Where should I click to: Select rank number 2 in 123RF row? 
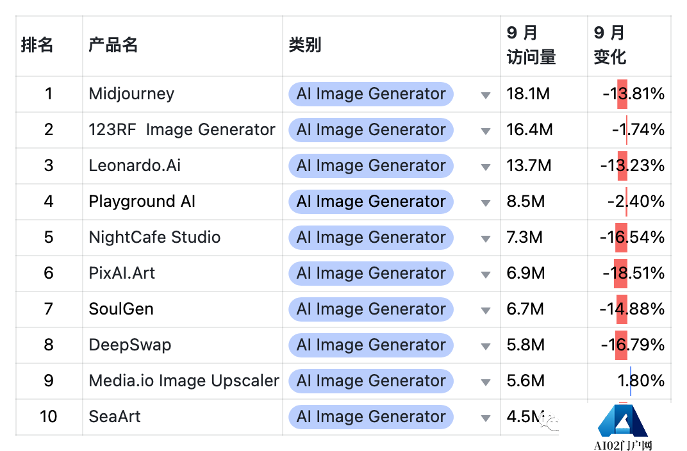click(49, 129)
